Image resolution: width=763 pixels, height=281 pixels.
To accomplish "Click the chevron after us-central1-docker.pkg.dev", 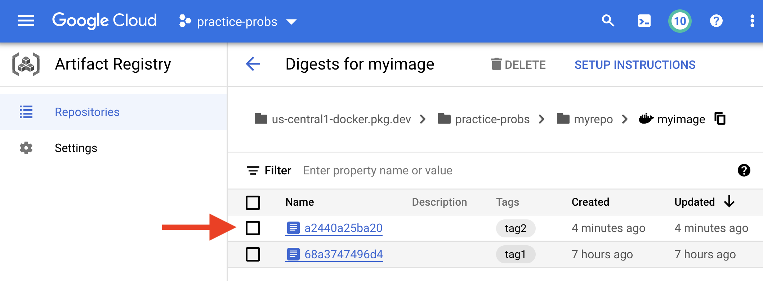I will pyautogui.click(x=423, y=119).
